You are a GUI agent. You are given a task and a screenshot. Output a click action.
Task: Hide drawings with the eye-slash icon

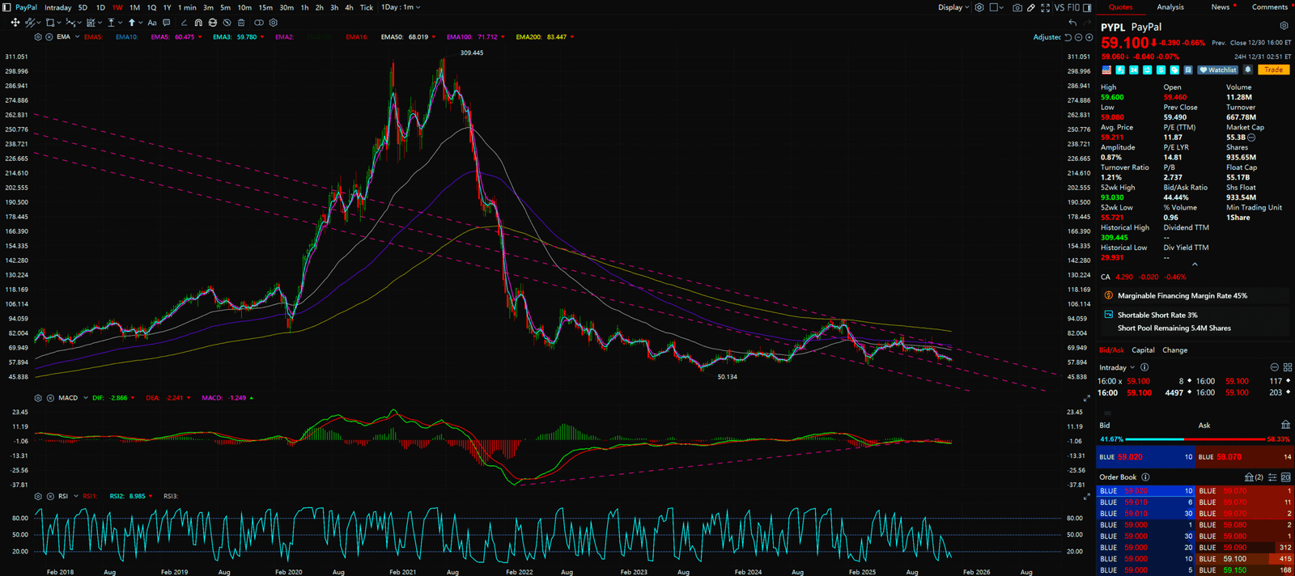[x=227, y=23]
